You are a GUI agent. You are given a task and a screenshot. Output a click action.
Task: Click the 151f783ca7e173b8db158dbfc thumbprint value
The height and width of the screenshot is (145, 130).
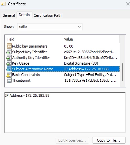tap(90, 80)
